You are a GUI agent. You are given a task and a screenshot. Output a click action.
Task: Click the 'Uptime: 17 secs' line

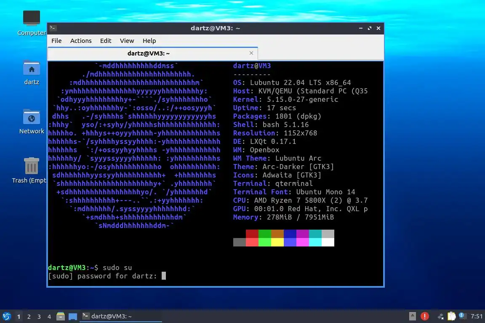coord(264,108)
